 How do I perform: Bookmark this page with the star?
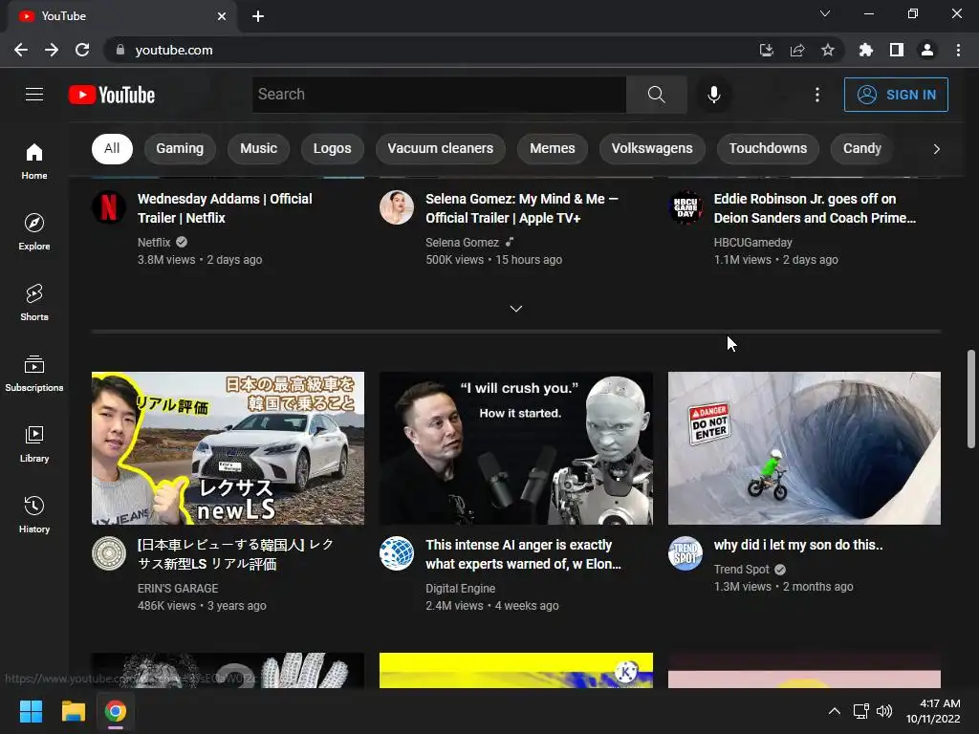[x=828, y=50]
